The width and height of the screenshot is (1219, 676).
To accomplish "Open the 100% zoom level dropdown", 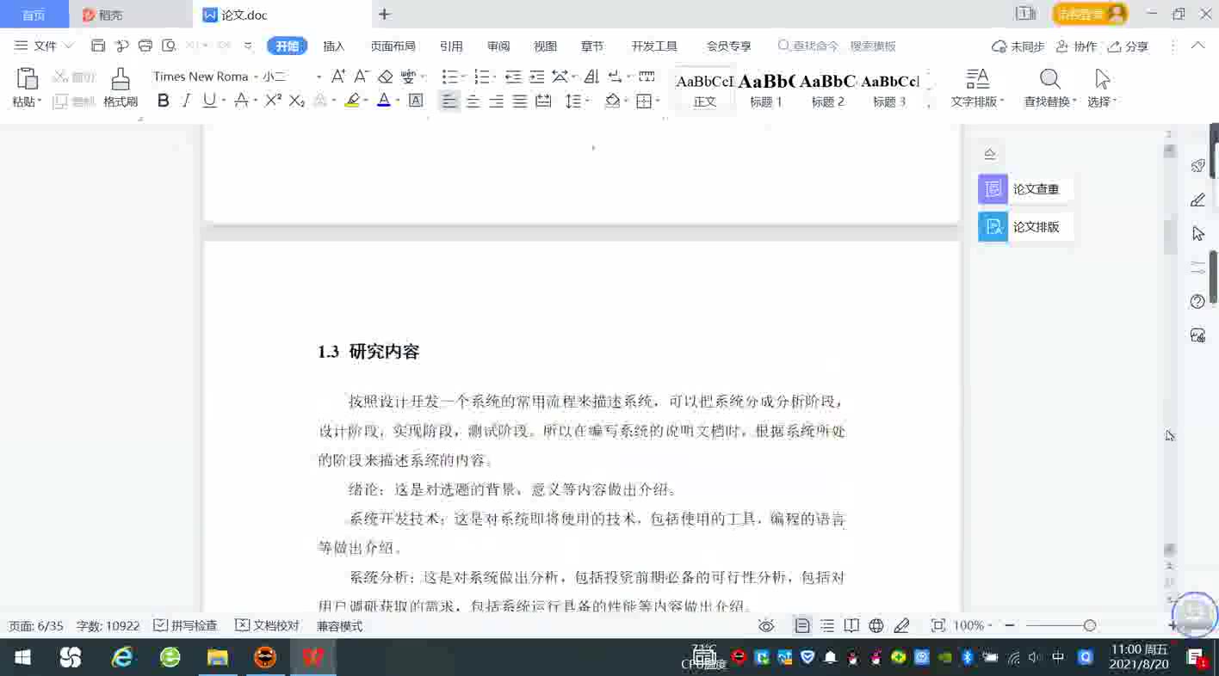I will pyautogui.click(x=973, y=625).
